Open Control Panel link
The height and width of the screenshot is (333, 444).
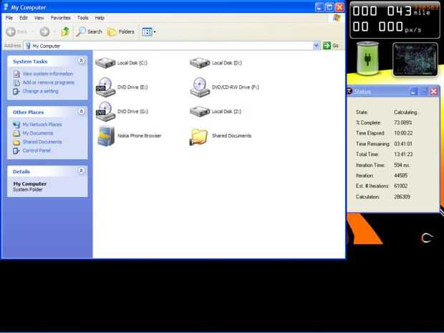[37, 150]
